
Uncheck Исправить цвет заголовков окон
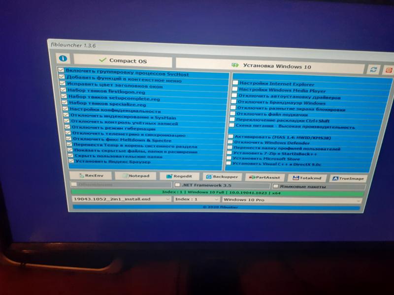63,83
